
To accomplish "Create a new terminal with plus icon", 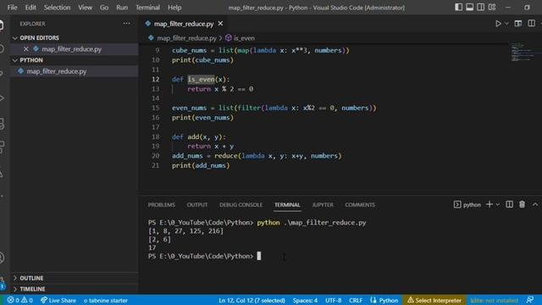I will click(489, 204).
